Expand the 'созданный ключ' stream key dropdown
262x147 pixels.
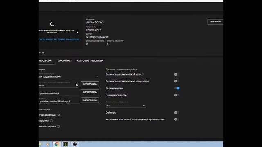[x=69, y=77]
